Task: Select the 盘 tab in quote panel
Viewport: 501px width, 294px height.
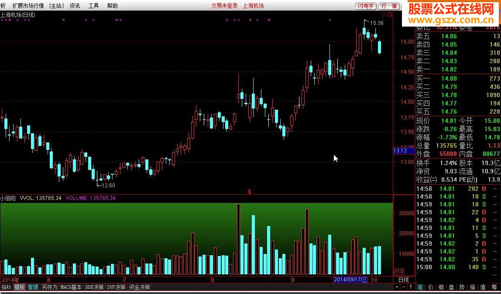Action: click(x=452, y=287)
